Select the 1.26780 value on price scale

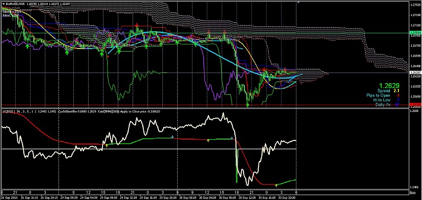(x=416, y=45)
